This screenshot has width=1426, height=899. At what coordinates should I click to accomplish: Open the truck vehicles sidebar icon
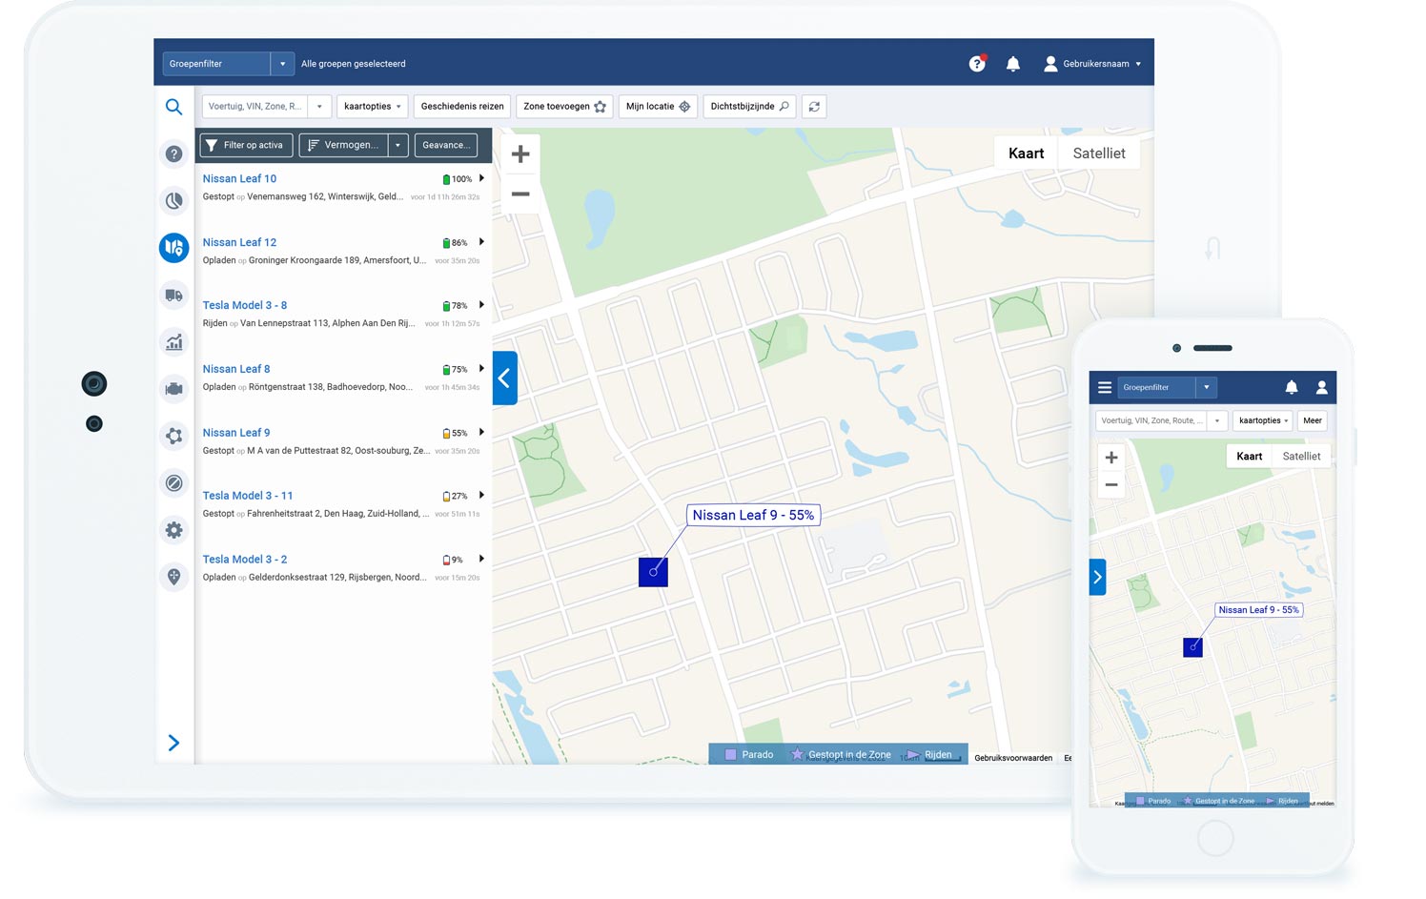coord(173,296)
